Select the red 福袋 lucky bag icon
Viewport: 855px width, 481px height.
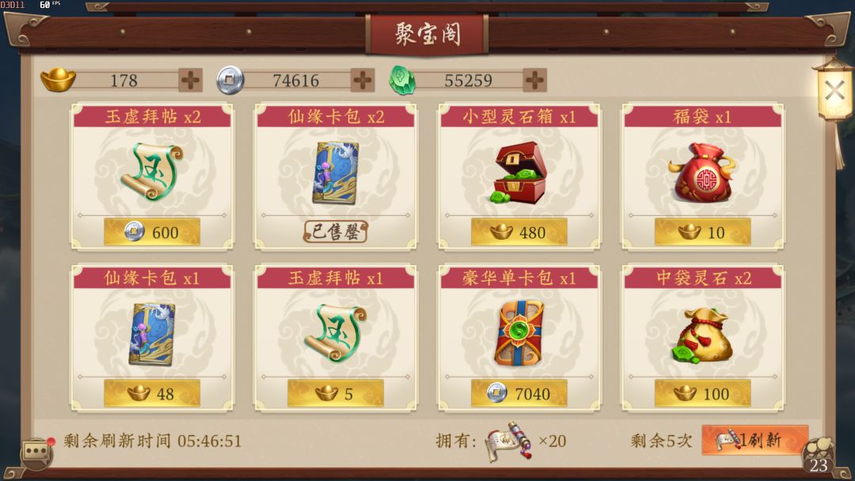coord(702,172)
